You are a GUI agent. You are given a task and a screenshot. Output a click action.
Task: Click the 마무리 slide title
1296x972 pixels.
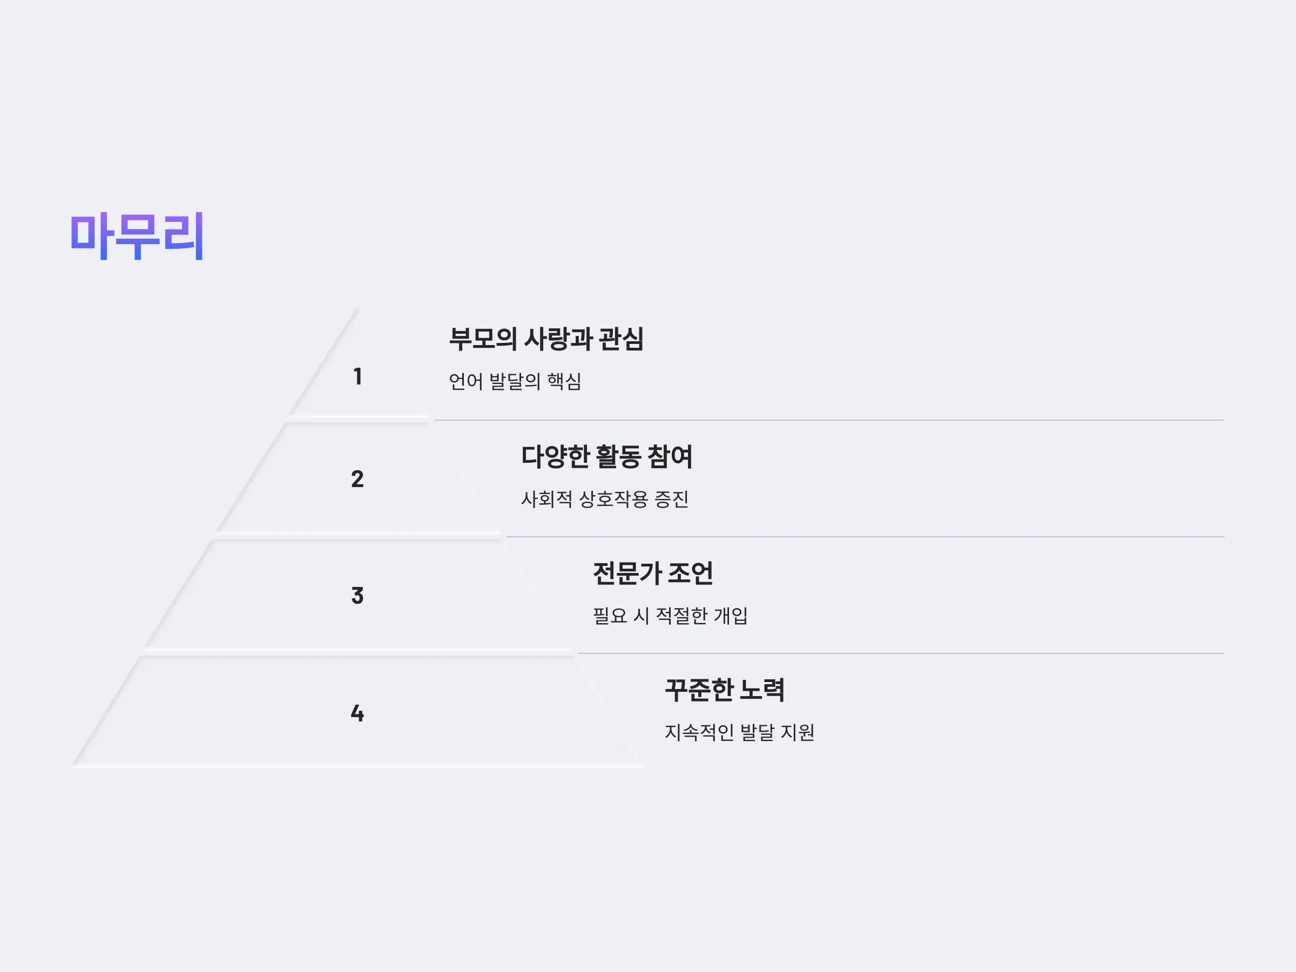(x=137, y=235)
